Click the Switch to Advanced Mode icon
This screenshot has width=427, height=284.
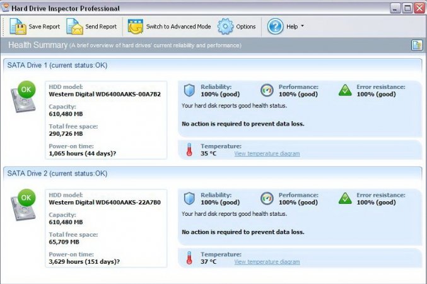(x=136, y=27)
